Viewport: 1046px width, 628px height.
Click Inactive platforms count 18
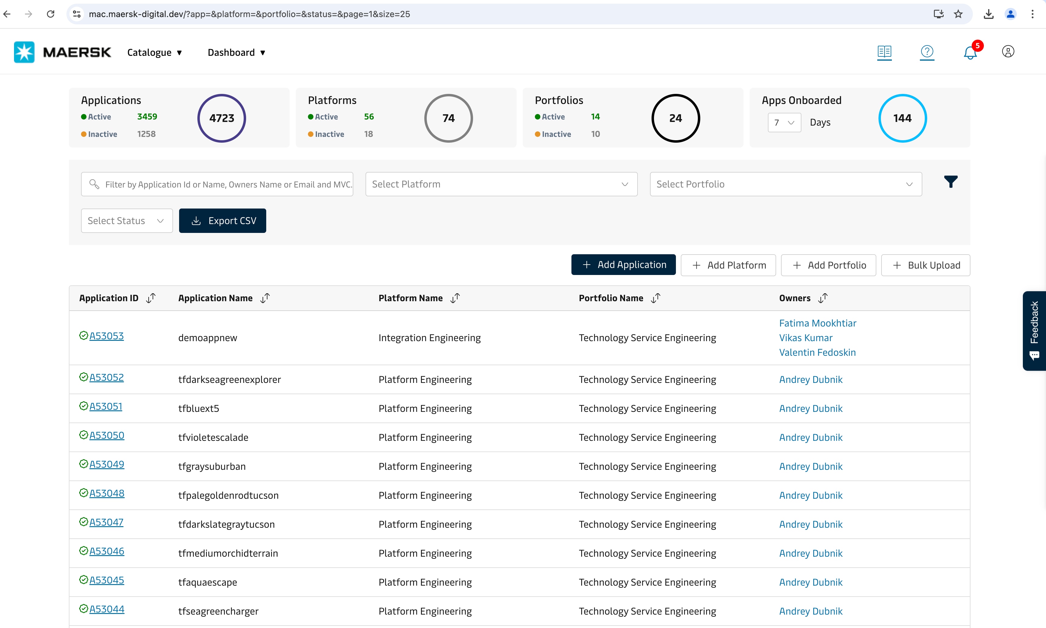click(x=368, y=134)
